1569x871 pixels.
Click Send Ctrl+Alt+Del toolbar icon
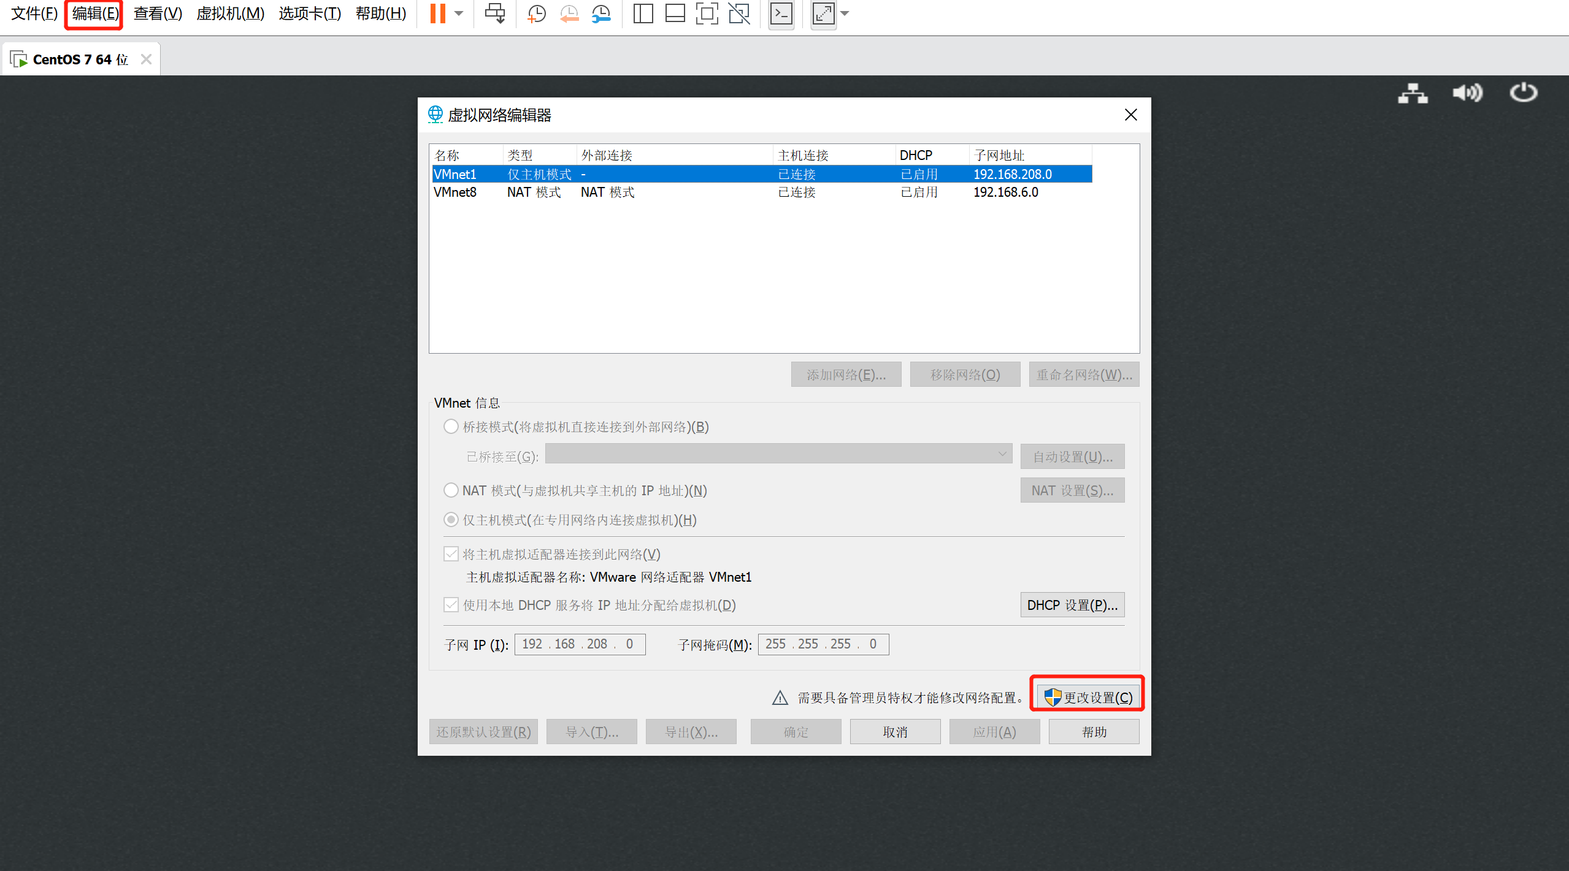494,13
